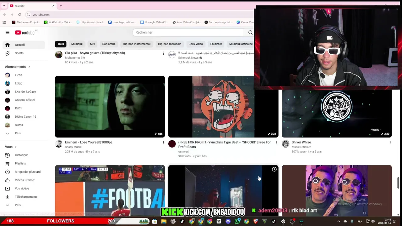The height and width of the screenshot is (226, 402).
Task: Reload the page with the refresh button
Action: [x=19, y=14]
